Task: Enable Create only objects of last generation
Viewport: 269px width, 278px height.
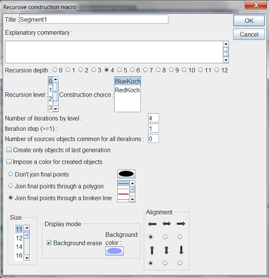Action: pos(9,150)
